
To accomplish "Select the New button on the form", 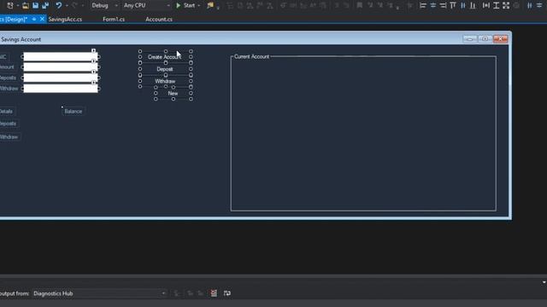I will pyautogui.click(x=173, y=93).
